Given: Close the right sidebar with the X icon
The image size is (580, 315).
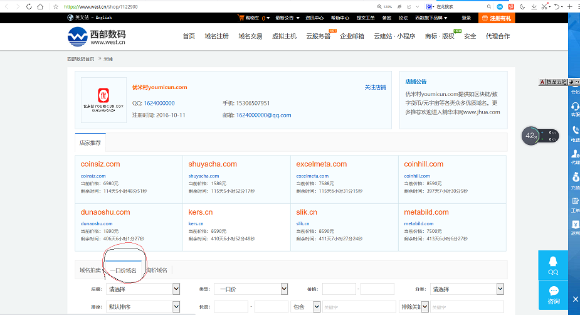Looking at the screenshot, I should coord(575,299).
